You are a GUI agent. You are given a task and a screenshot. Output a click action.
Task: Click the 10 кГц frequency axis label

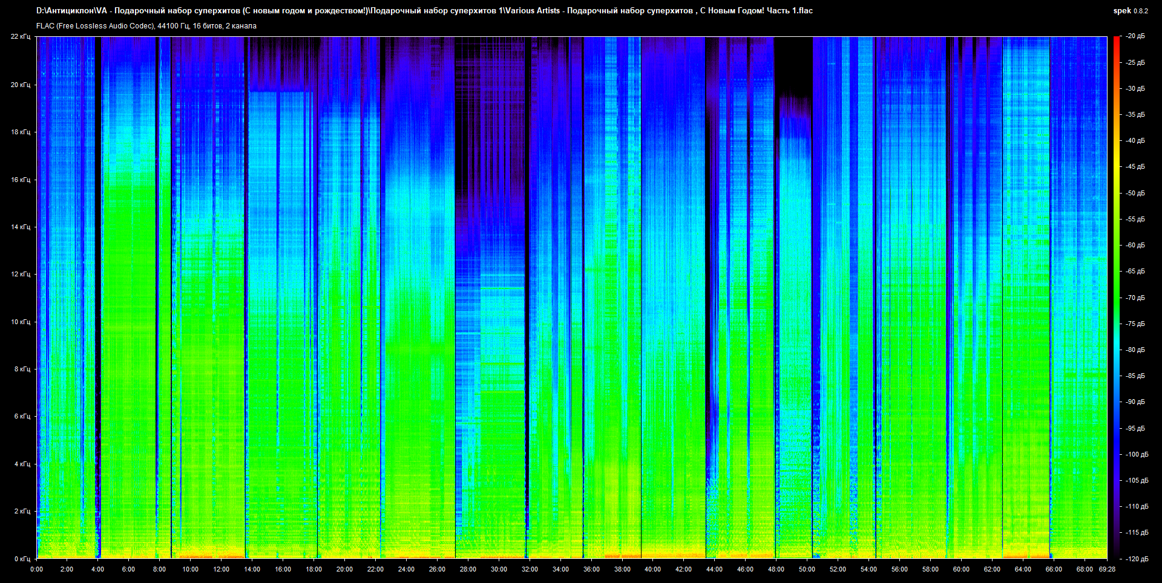tap(20, 322)
